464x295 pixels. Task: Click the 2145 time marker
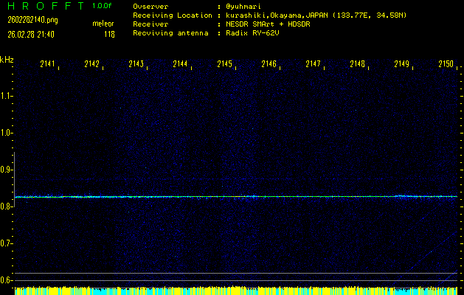pos(224,64)
